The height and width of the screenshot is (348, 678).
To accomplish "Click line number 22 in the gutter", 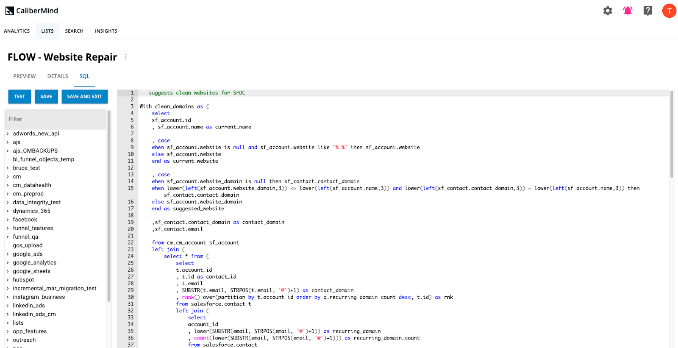I will point(131,243).
